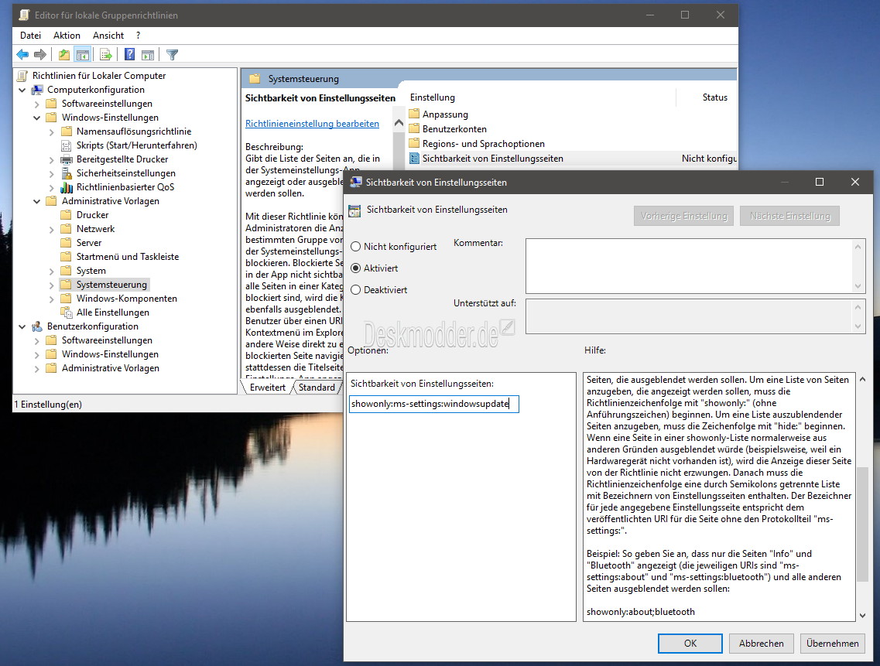
Task: Toggle the console tree pane icon
Action: coord(83,54)
